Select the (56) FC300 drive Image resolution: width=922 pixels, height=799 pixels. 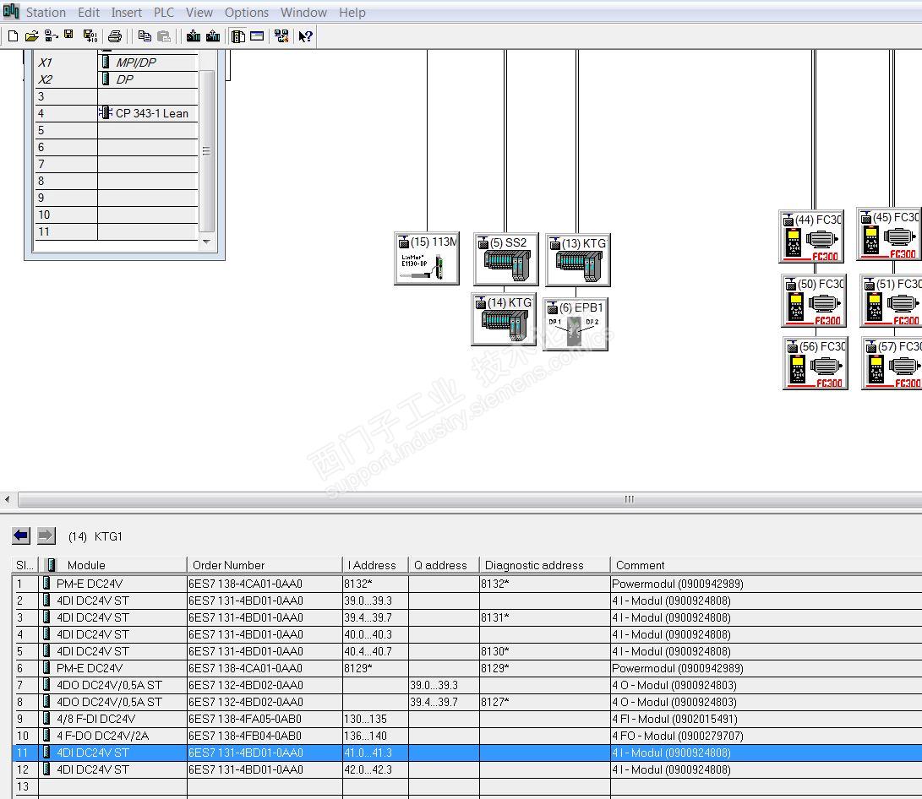[x=816, y=363]
